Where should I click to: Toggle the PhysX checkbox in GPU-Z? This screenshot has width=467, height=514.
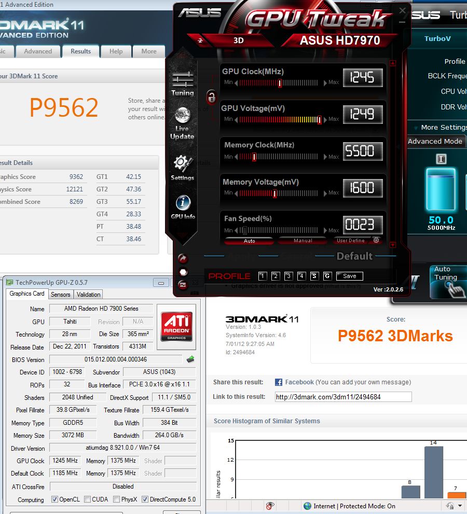(116, 499)
